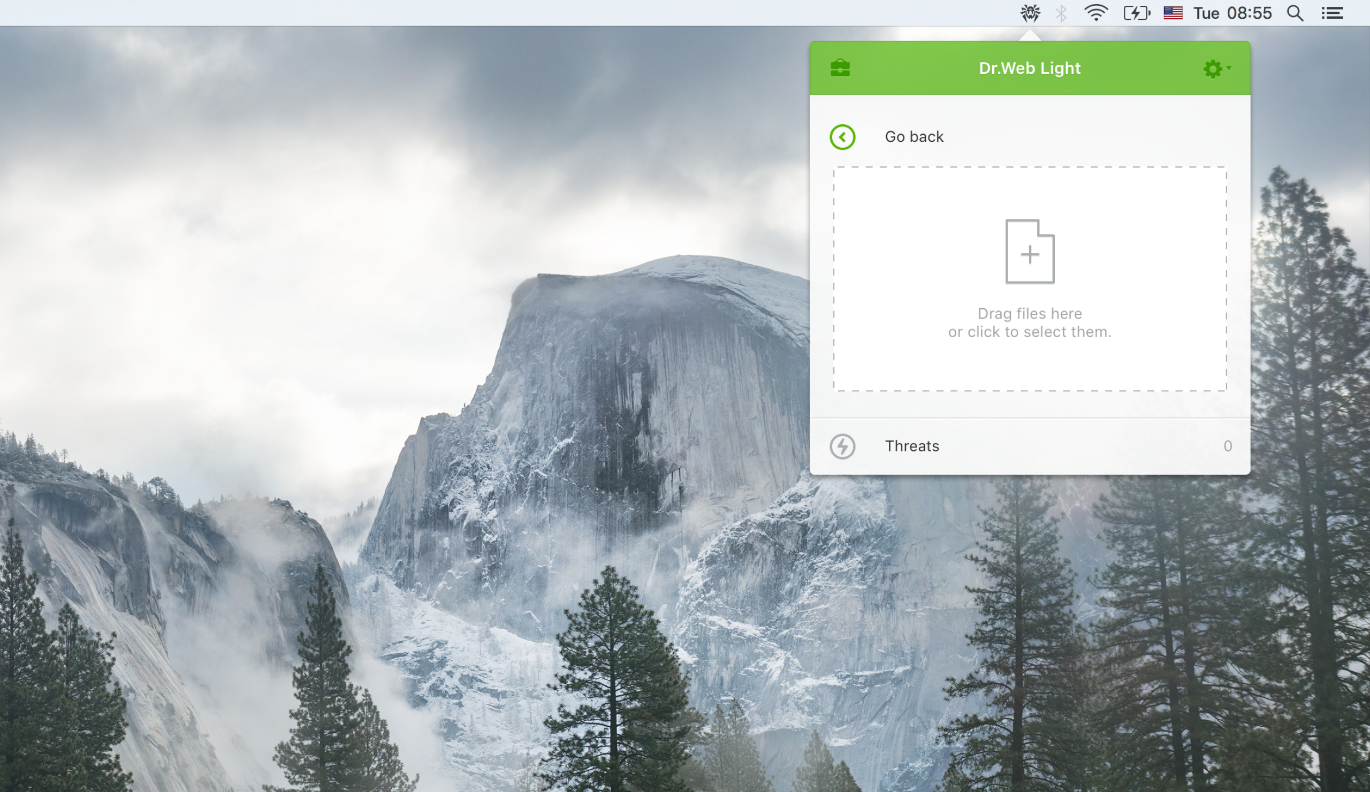Click the add-file plus document icon
The image size is (1370, 792).
(x=1029, y=252)
